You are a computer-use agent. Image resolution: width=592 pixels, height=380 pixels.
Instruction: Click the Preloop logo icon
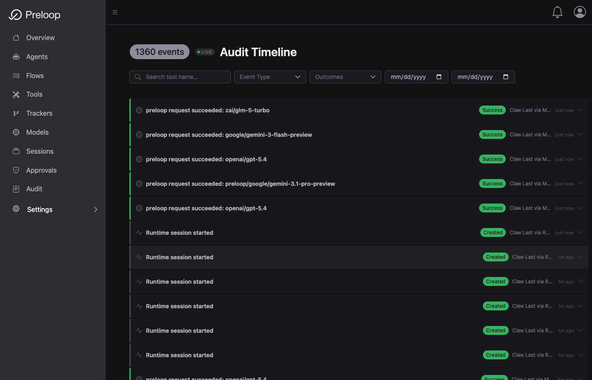pos(15,15)
